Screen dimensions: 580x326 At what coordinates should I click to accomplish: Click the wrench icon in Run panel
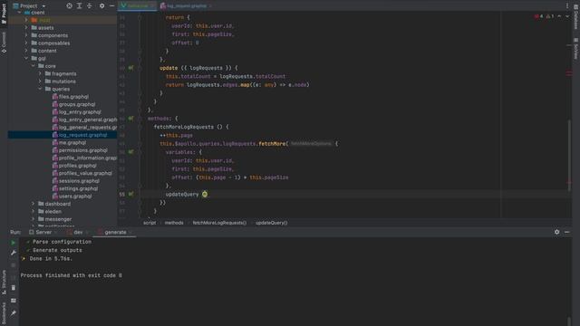pyautogui.click(x=14, y=253)
